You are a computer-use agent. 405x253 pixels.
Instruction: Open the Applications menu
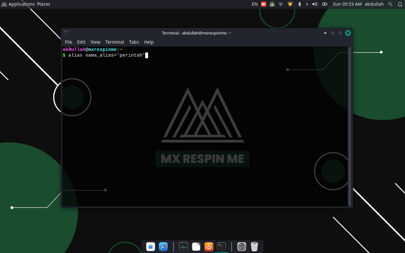[22, 4]
